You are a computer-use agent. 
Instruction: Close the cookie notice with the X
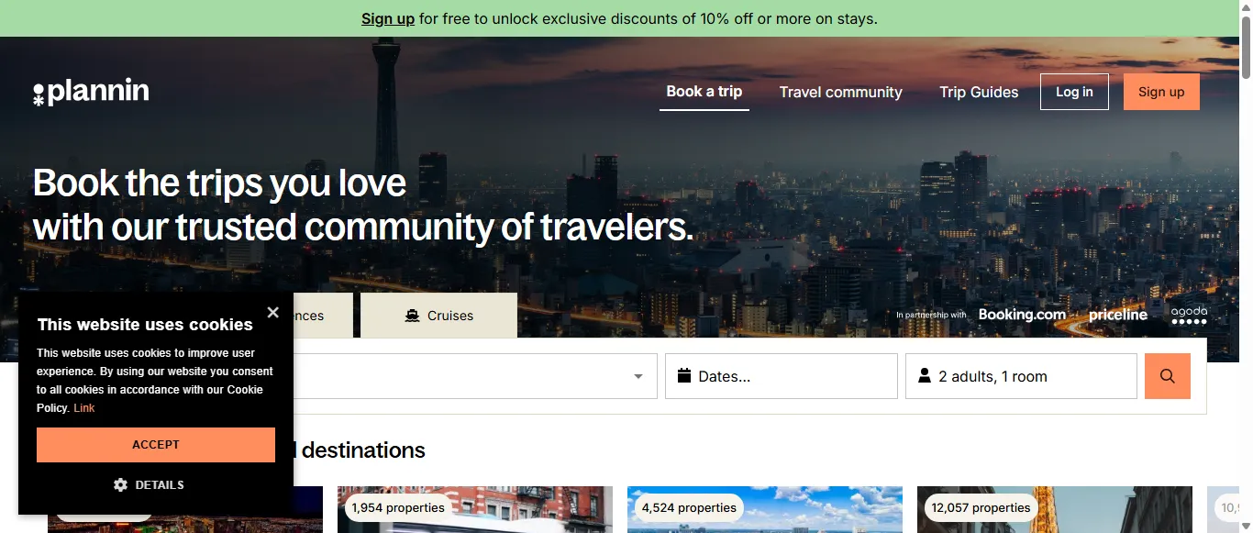272,313
